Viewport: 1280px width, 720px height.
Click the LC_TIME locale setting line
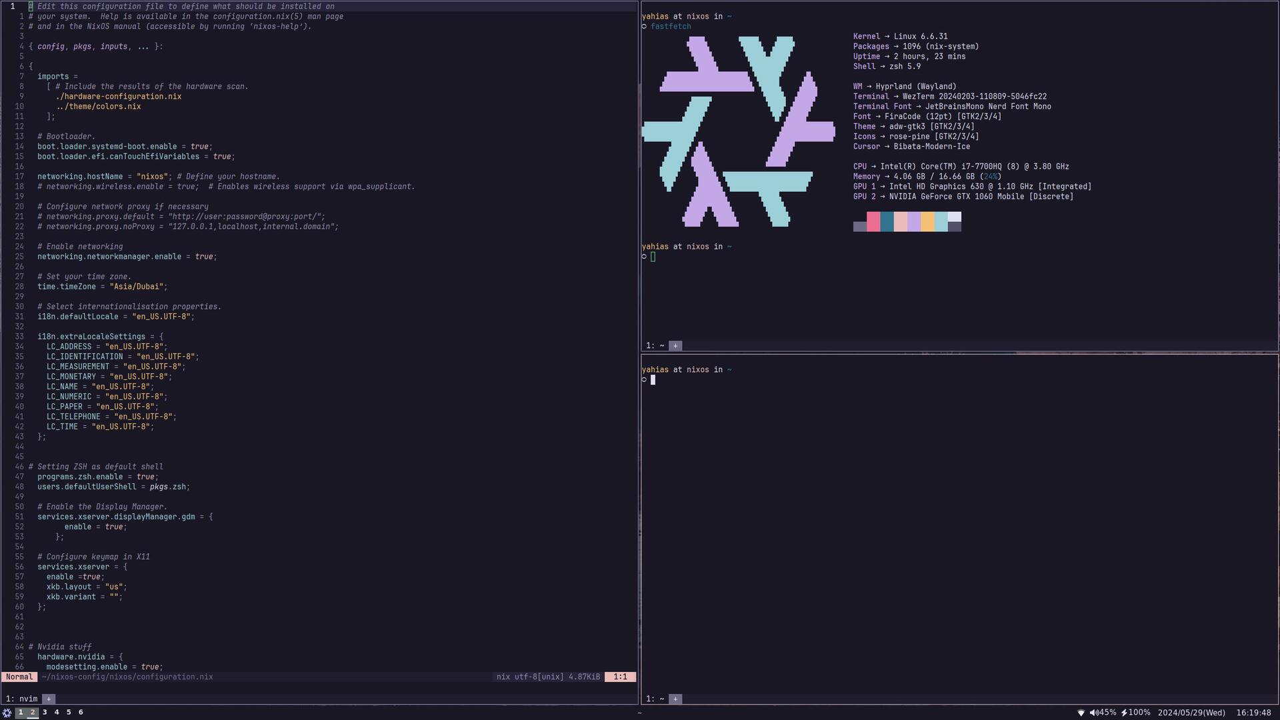[x=100, y=427]
